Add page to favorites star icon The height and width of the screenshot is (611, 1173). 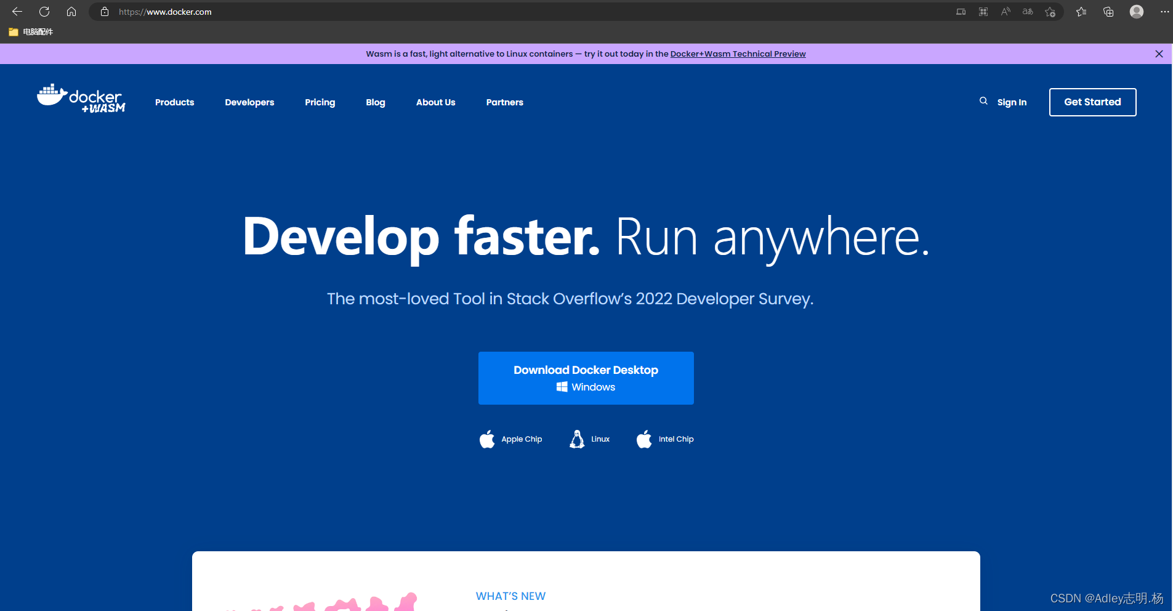click(x=1050, y=12)
